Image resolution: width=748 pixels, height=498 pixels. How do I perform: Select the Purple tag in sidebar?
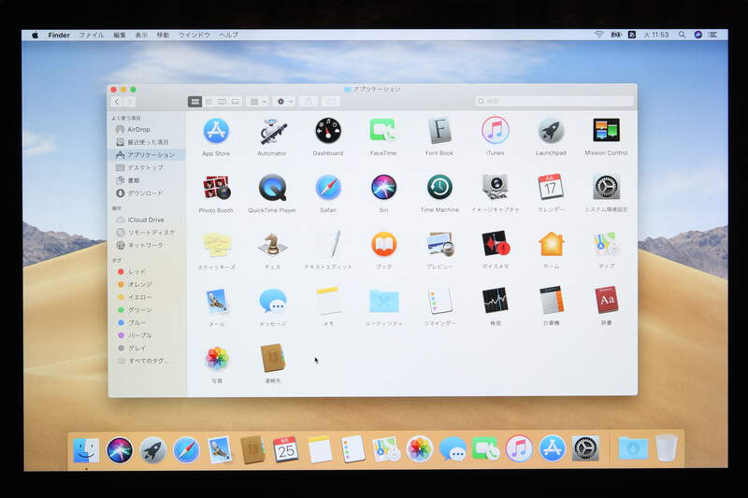coord(147,335)
